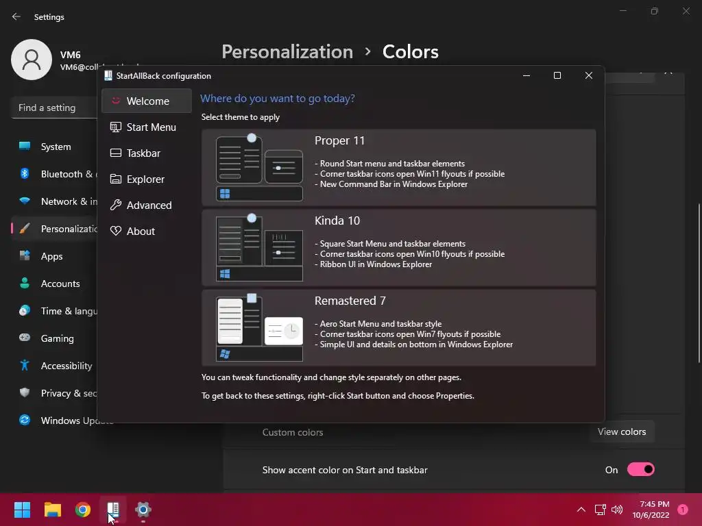Screen dimensions: 702x526
Task: Click the Advanced wrench icon
Action: pyautogui.click(x=115, y=205)
